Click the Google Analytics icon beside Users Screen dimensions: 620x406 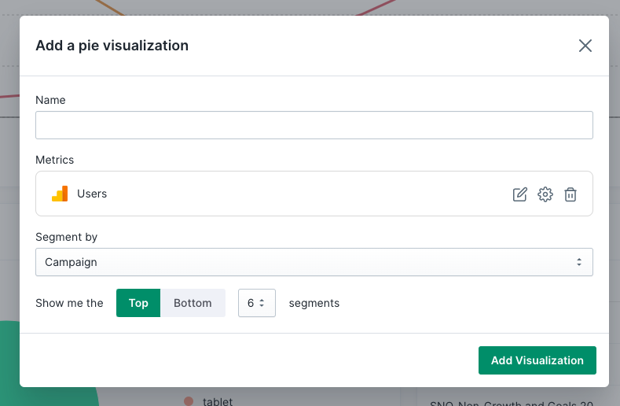60,194
